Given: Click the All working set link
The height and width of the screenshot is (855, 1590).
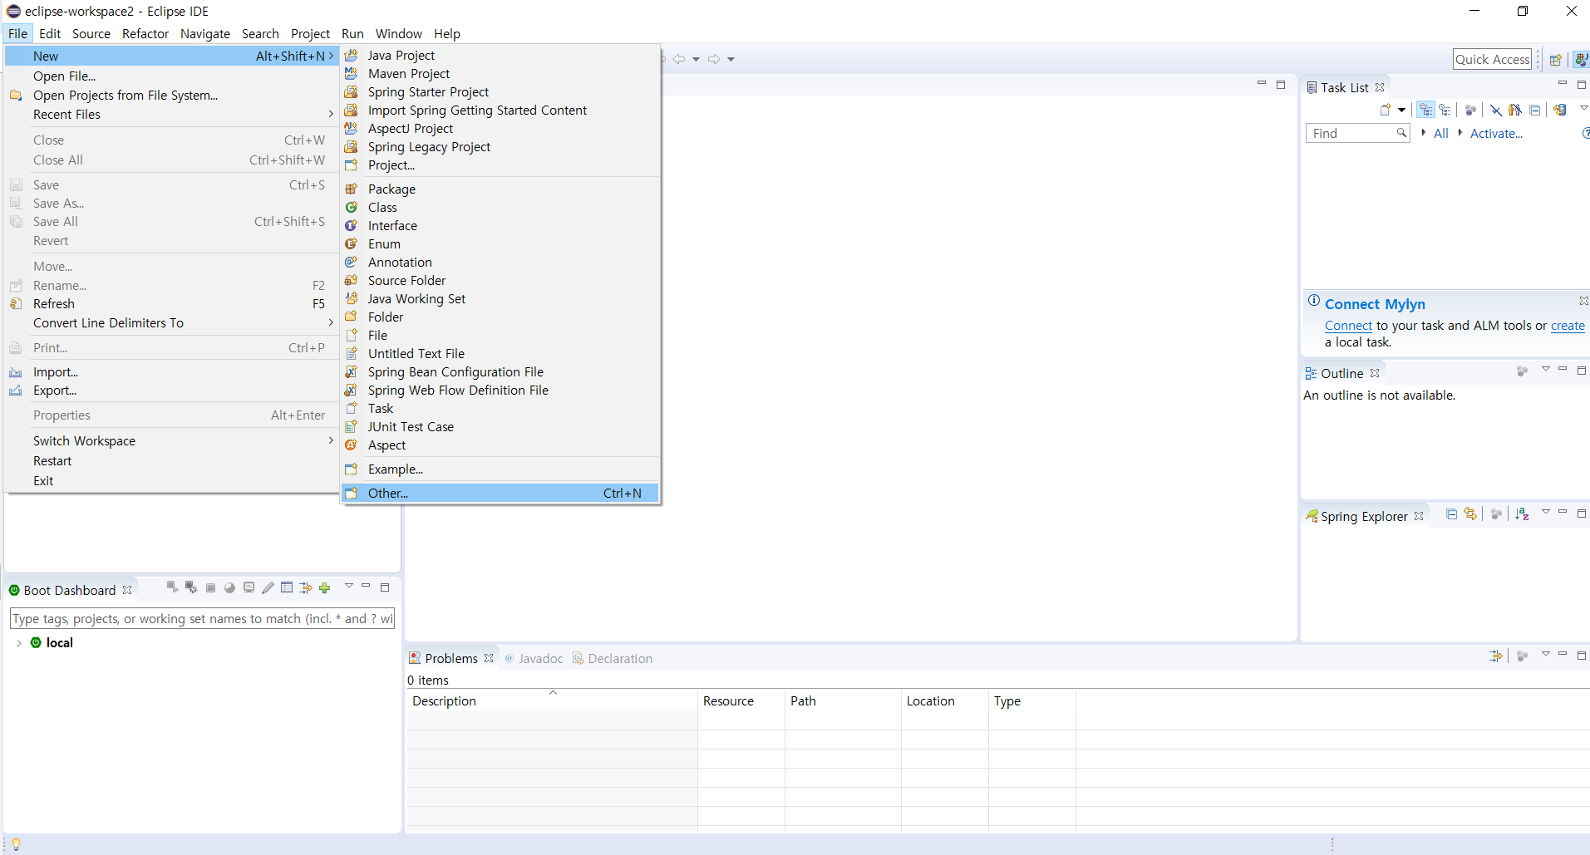Looking at the screenshot, I should [1440, 134].
